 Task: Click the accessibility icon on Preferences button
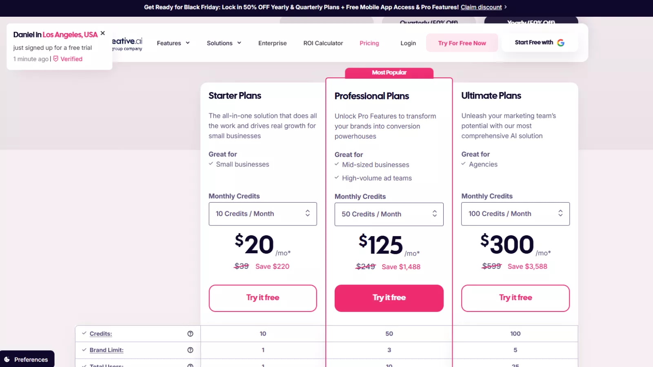(x=7, y=359)
